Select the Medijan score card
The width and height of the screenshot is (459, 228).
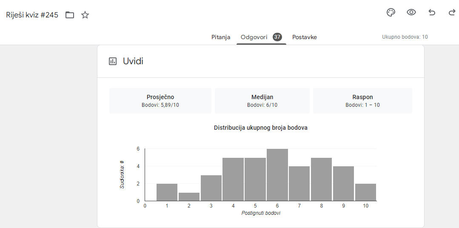coord(262,101)
